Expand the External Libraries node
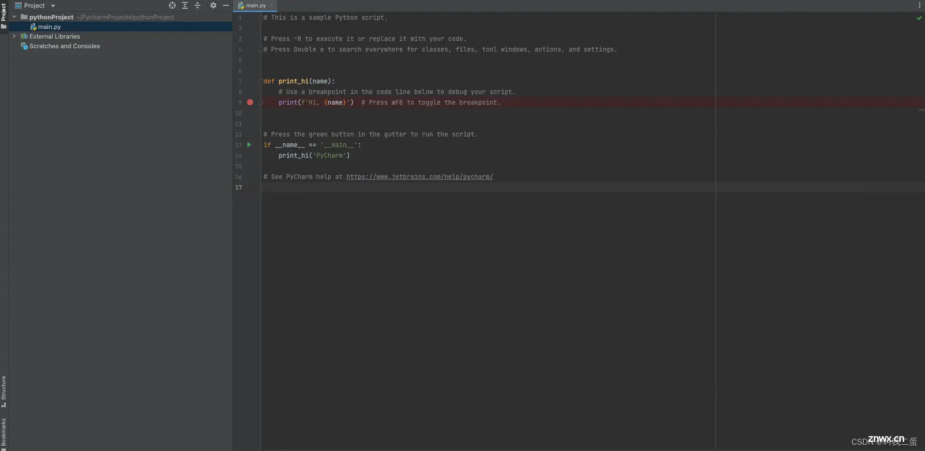 14,36
